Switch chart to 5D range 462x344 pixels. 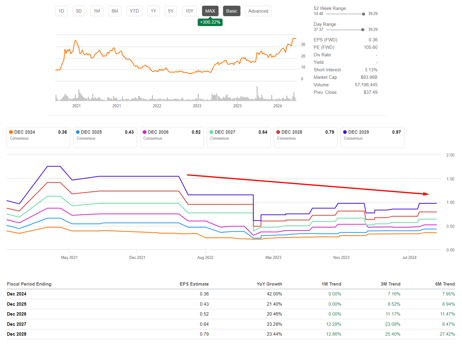[x=79, y=11]
